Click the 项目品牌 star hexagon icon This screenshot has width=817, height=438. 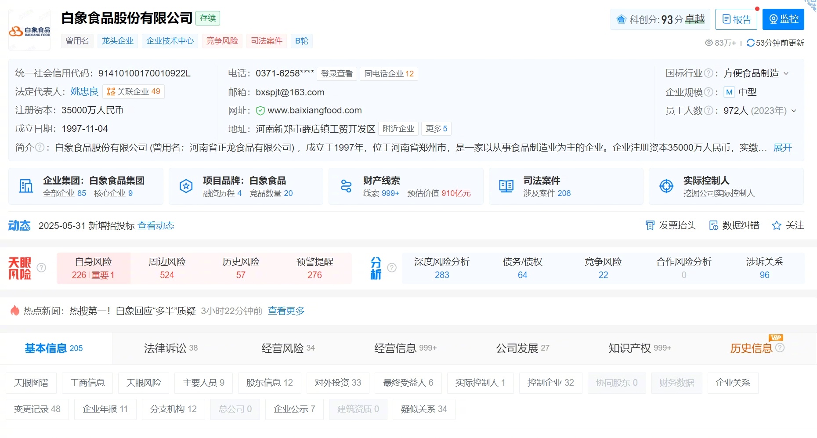pyautogui.click(x=186, y=186)
